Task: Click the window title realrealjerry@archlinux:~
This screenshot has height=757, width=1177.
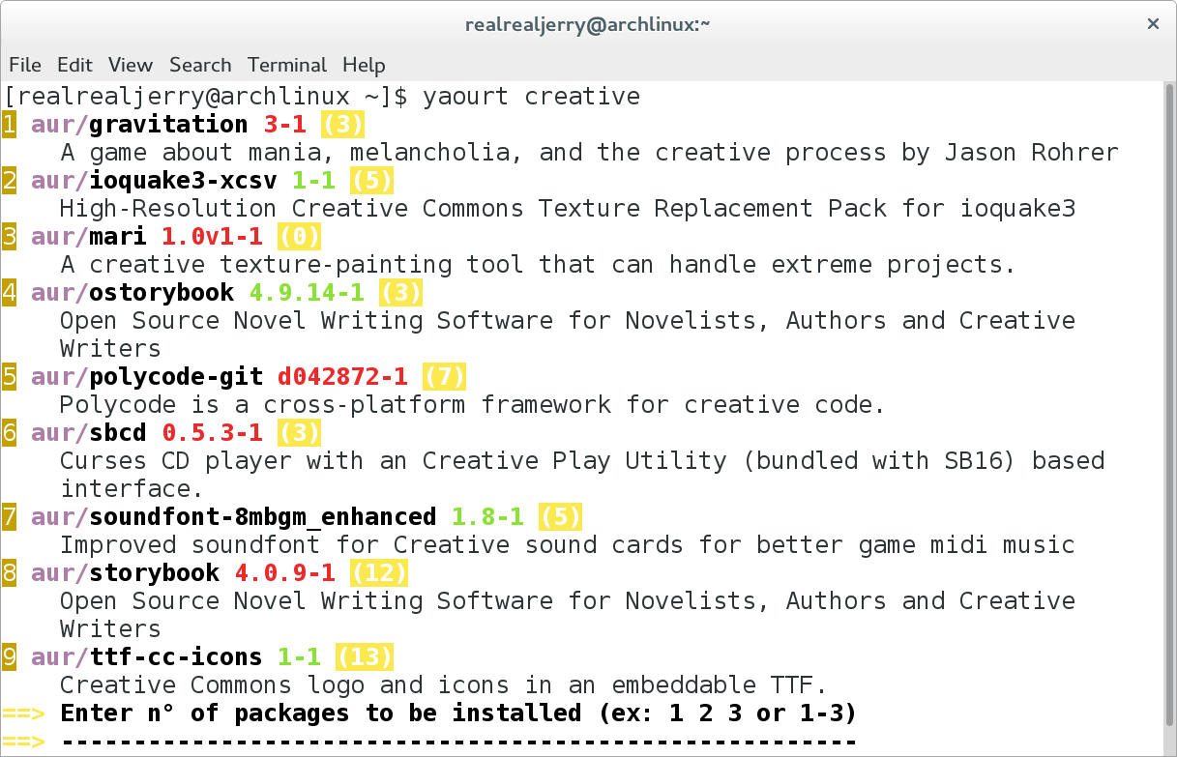Action: pyautogui.click(x=588, y=25)
